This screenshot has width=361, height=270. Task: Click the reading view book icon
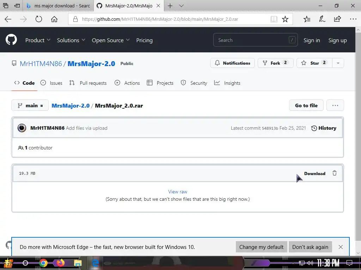coord(274,19)
